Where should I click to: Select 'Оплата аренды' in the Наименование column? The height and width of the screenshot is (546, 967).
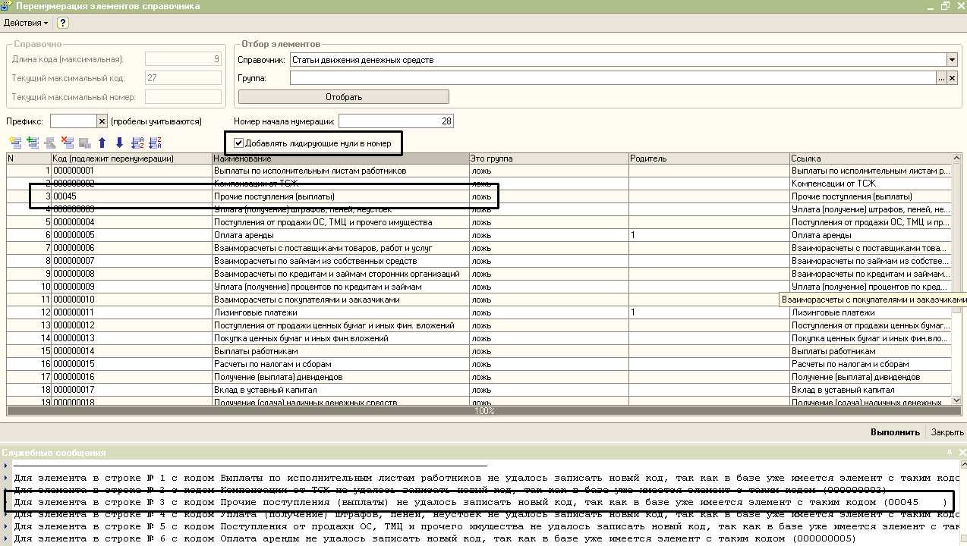point(341,235)
